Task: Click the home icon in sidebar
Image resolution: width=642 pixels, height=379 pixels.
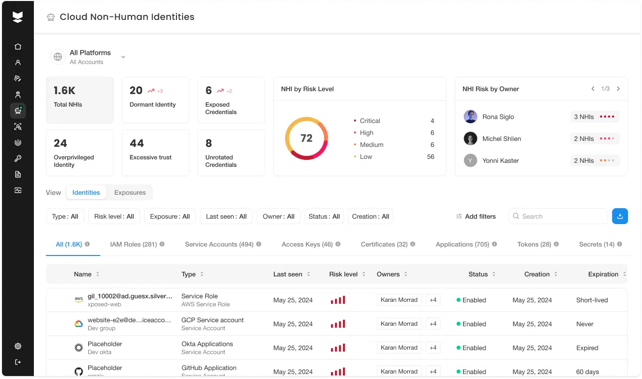Action: 18,47
